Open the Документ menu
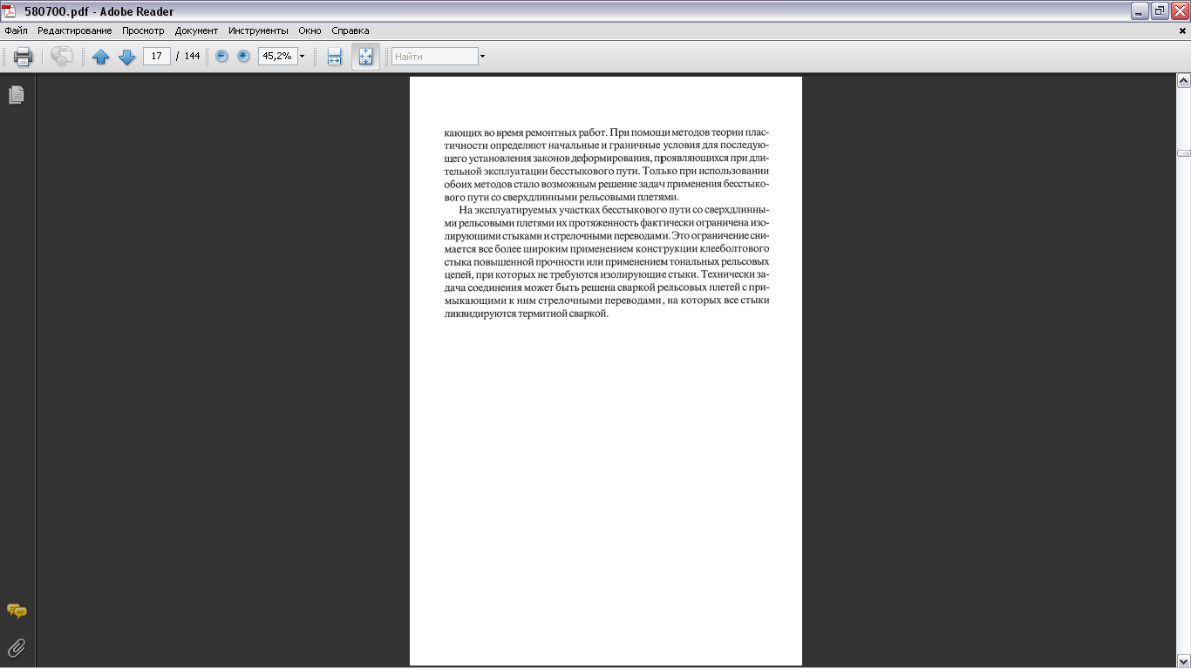 point(196,30)
